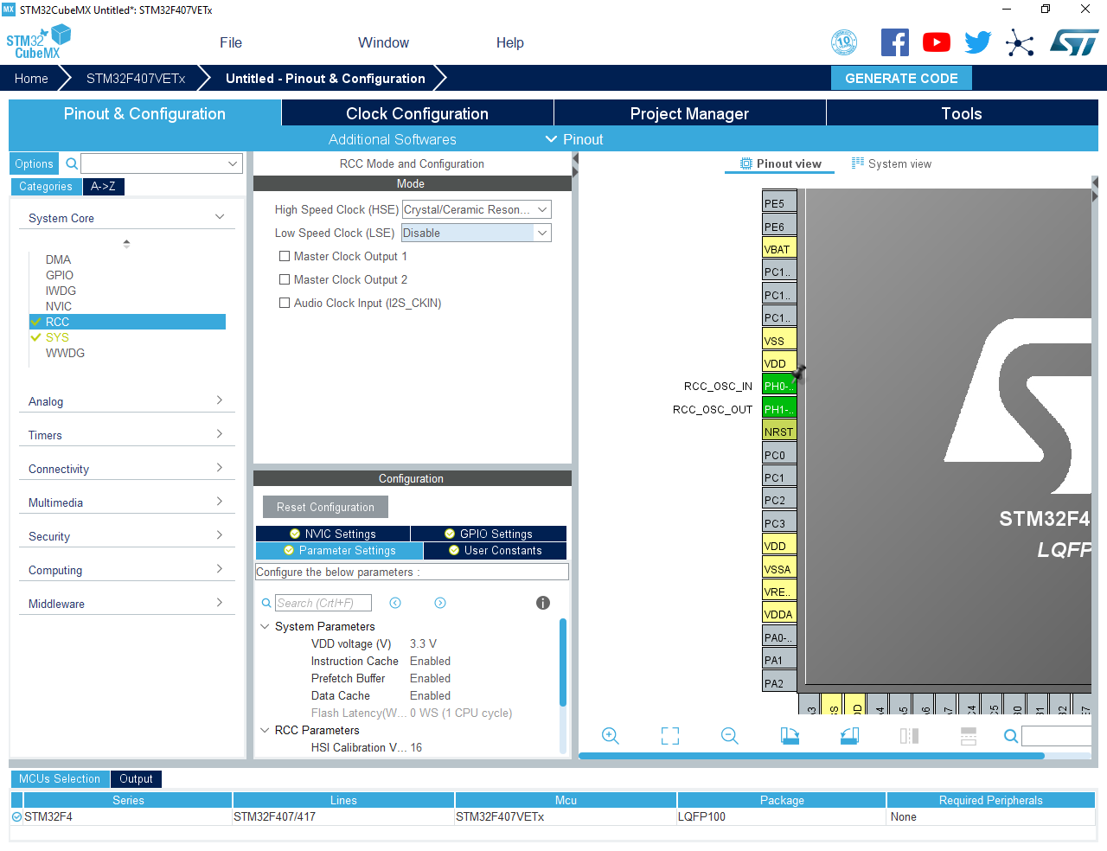Screen dimensions: 1107x851
Task: Enable Master Clock Output 2
Action: click(x=285, y=279)
